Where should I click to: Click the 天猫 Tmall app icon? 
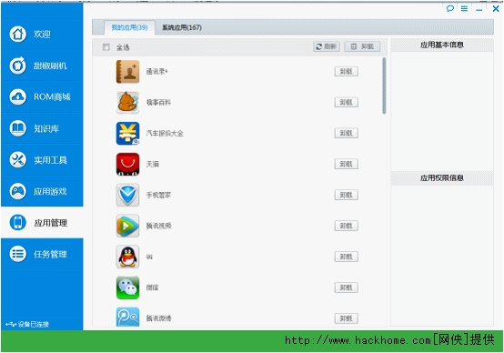point(127,164)
